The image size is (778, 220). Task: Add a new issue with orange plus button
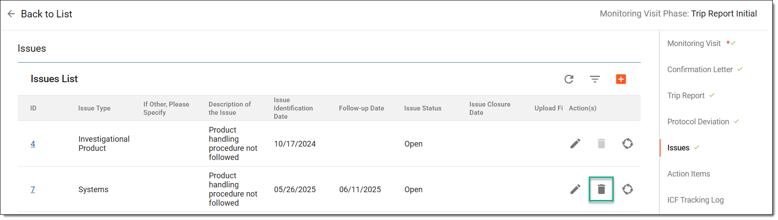(x=621, y=79)
